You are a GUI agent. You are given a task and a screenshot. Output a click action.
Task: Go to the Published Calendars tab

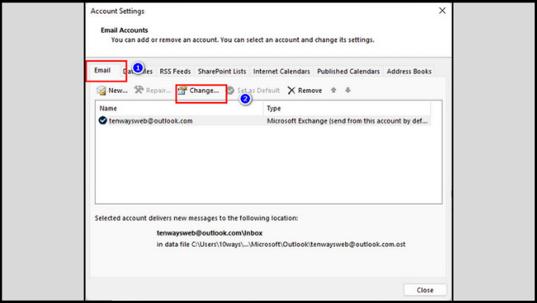pos(348,71)
